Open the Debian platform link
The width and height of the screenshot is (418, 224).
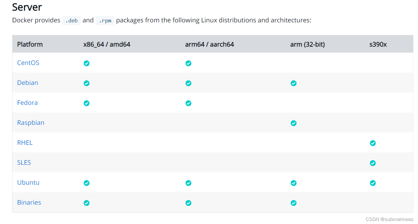pyautogui.click(x=28, y=83)
